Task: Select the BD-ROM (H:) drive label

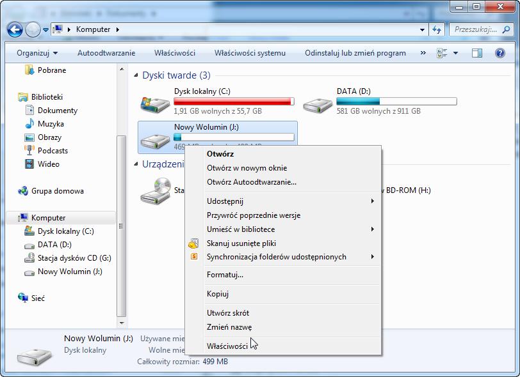Action: 406,190
